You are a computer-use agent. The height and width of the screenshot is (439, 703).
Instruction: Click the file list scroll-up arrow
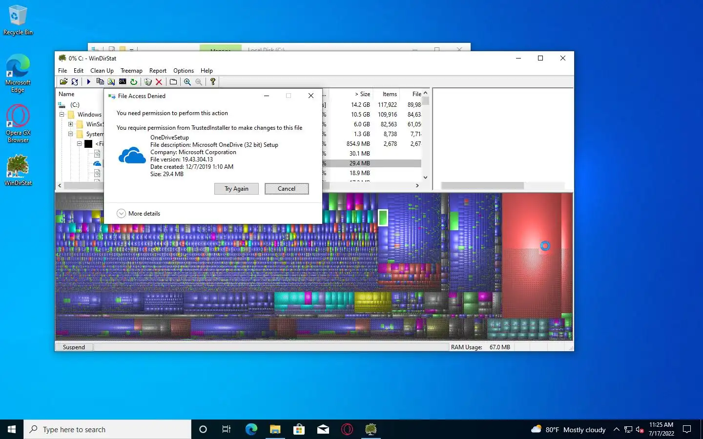click(425, 93)
